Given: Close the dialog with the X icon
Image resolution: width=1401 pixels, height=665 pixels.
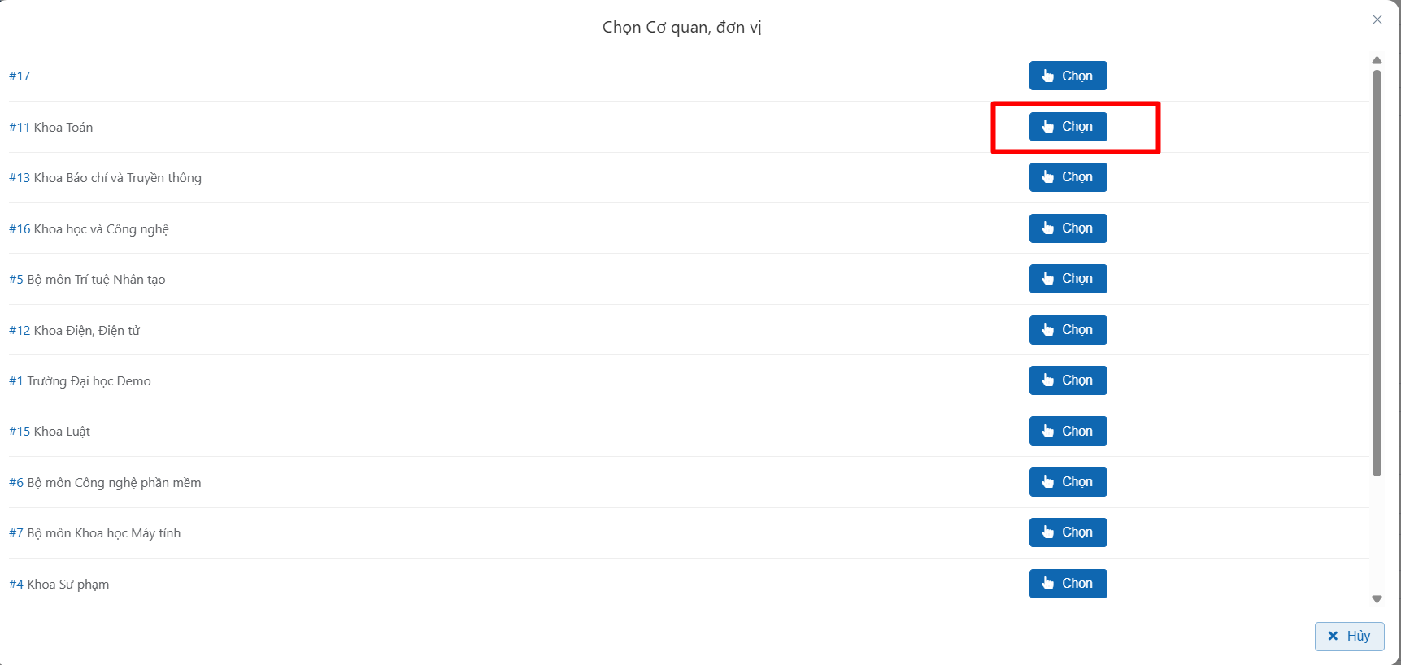Looking at the screenshot, I should [1377, 20].
